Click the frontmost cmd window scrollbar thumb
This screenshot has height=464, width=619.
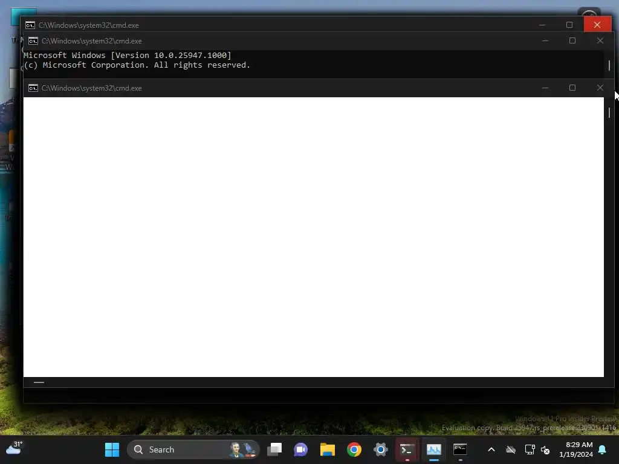(609, 112)
